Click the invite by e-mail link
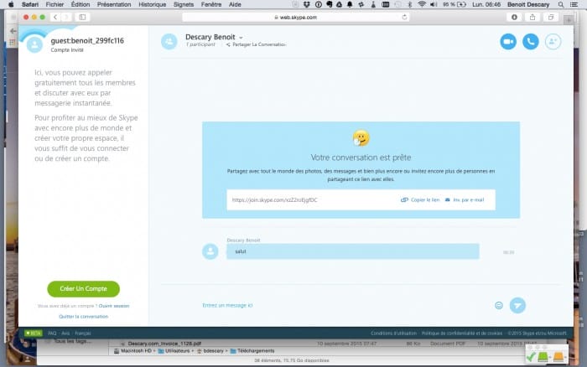 [465, 199]
